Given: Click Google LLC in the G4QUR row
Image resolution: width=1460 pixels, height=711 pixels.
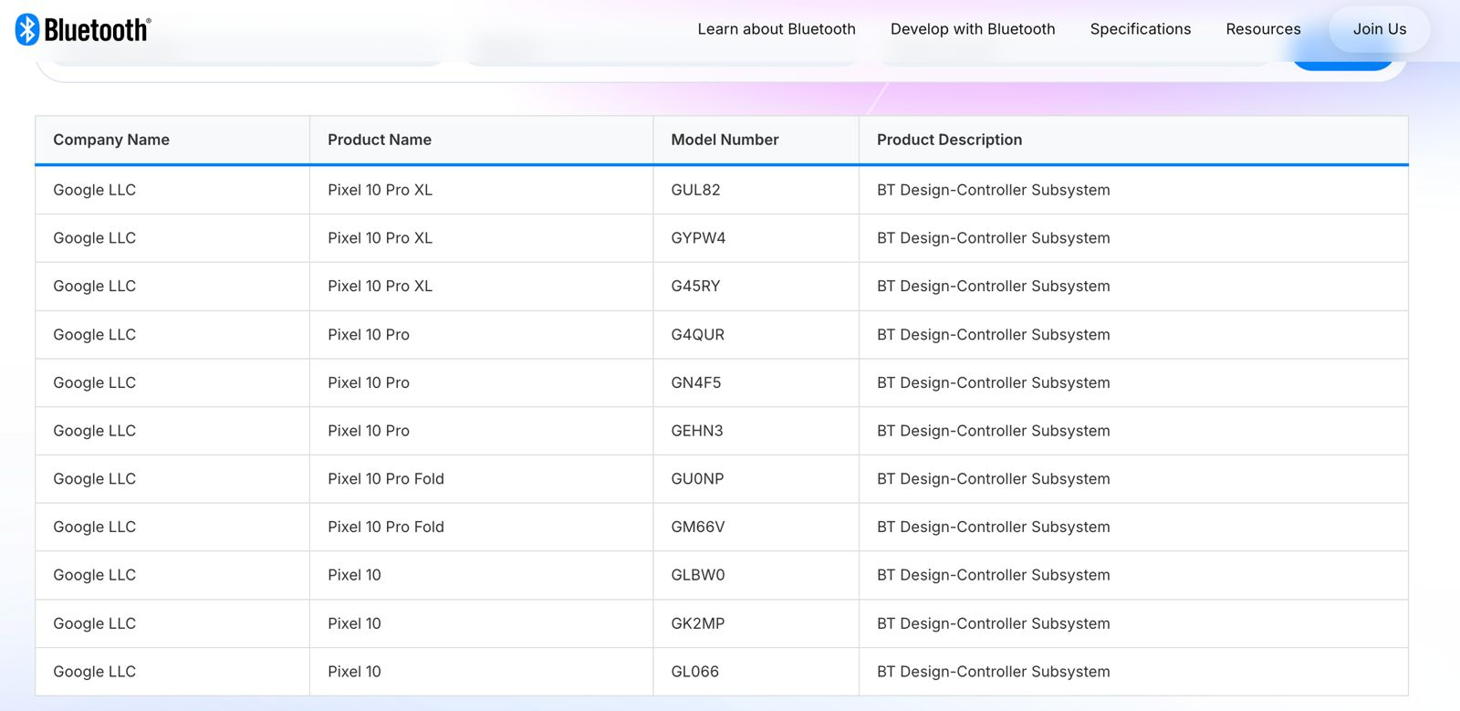Looking at the screenshot, I should [x=94, y=335].
